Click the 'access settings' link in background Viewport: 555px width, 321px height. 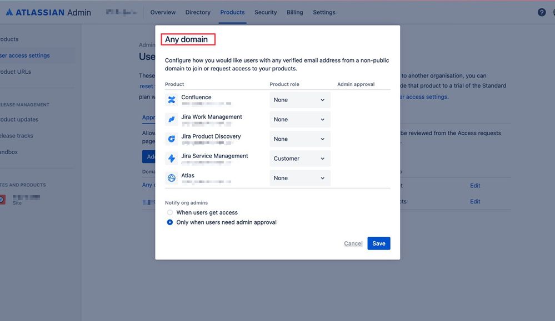424,97
